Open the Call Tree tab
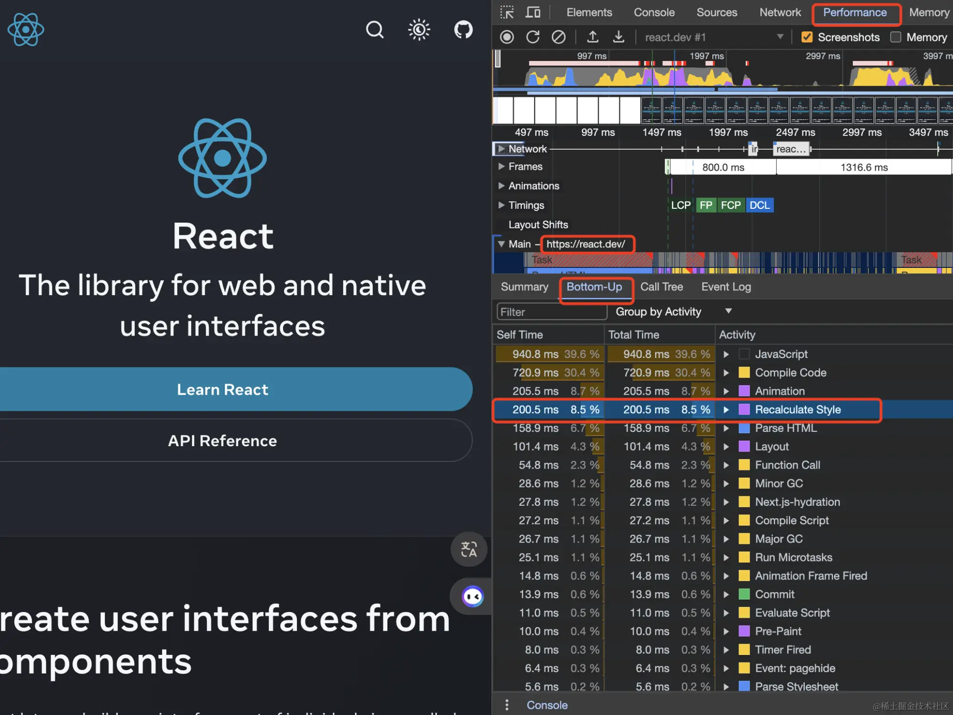 (x=661, y=287)
